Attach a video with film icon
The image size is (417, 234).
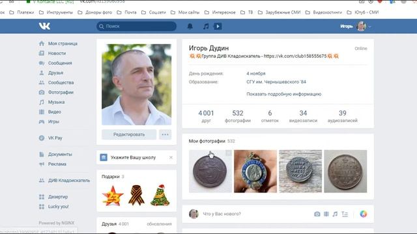[x=326, y=214]
